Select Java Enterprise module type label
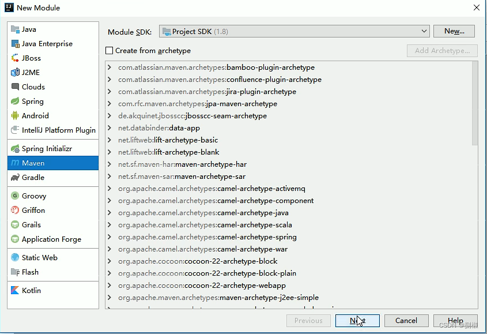 point(47,44)
